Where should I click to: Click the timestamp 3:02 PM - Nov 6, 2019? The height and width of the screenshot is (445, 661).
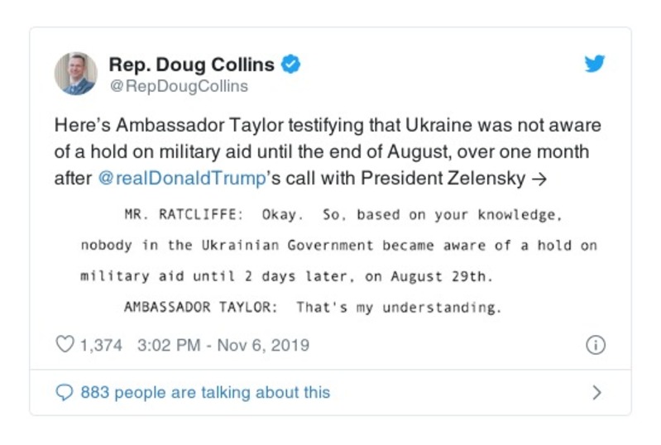tap(219, 344)
